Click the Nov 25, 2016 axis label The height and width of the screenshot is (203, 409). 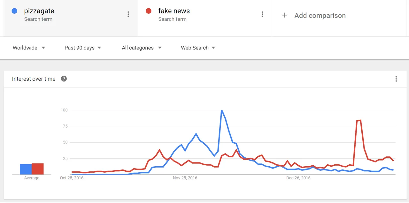tap(185, 178)
